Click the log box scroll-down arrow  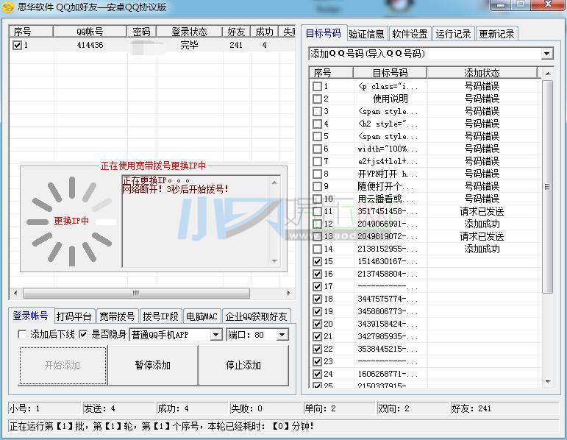(x=275, y=261)
